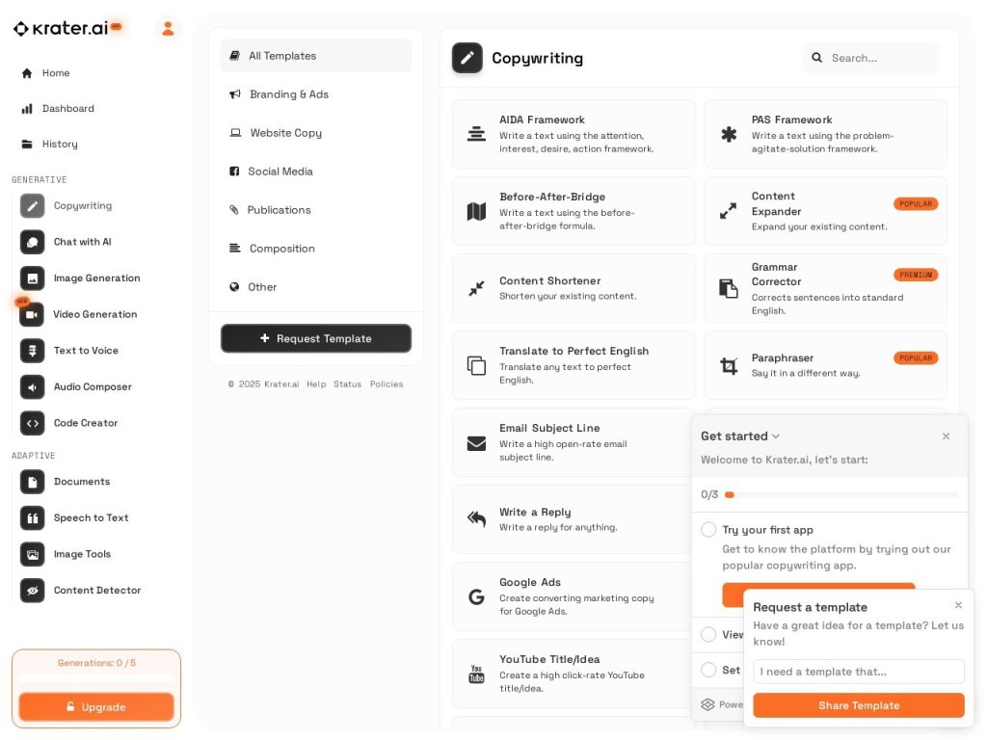
Task: Open the Speech to Text icon
Action: point(32,518)
